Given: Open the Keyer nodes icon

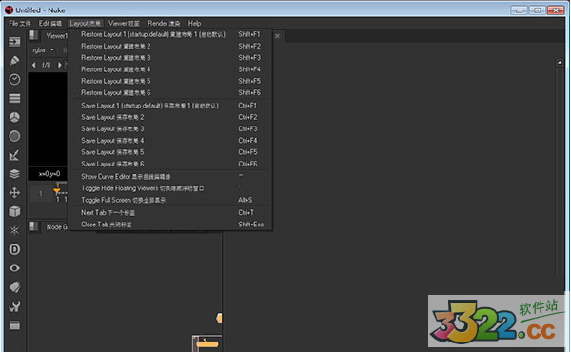Looking at the screenshot, I should [14, 155].
